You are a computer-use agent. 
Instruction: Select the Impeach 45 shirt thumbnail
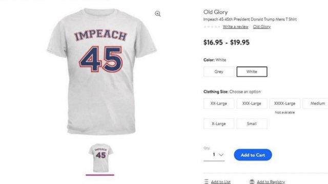click(x=100, y=158)
